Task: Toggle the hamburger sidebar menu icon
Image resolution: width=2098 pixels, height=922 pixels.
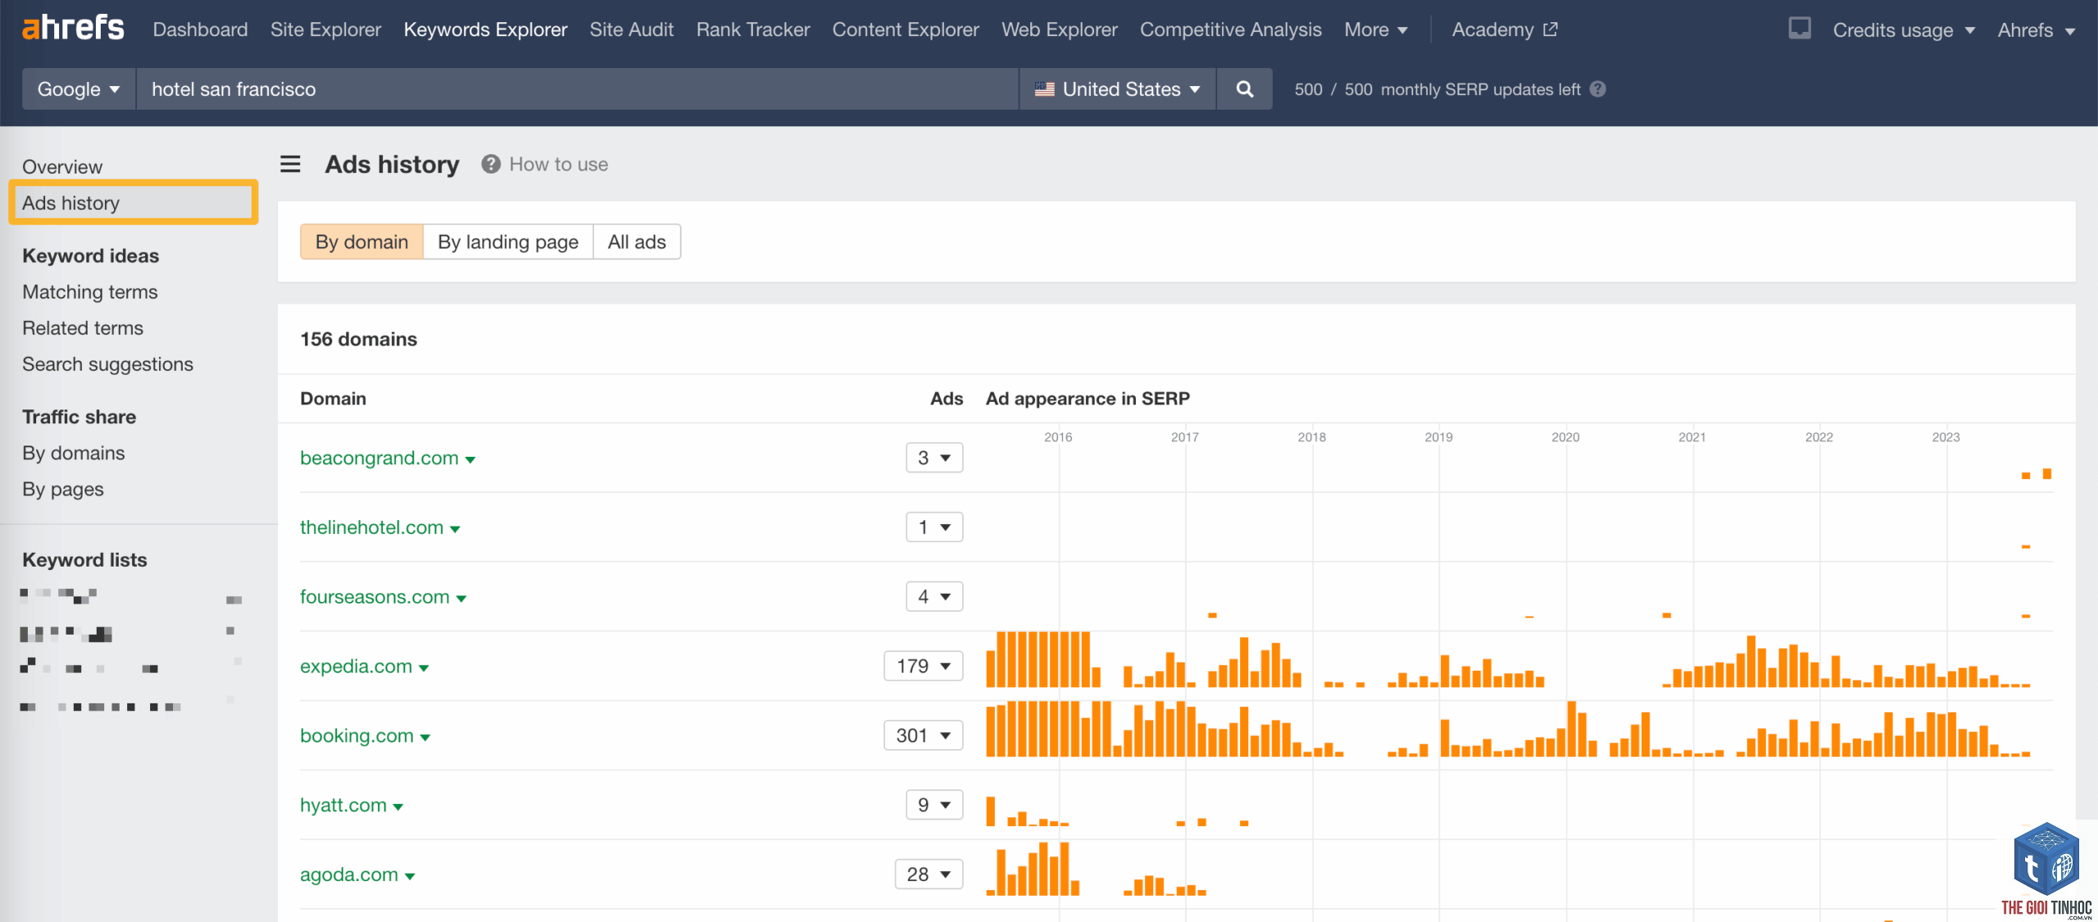Action: tap(290, 165)
